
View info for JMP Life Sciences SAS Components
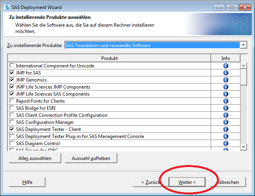click(x=226, y=94)
